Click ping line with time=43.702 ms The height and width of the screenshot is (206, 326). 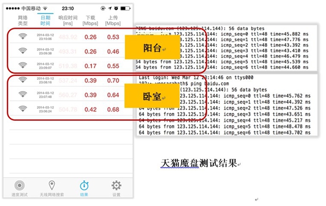[224, 133]
